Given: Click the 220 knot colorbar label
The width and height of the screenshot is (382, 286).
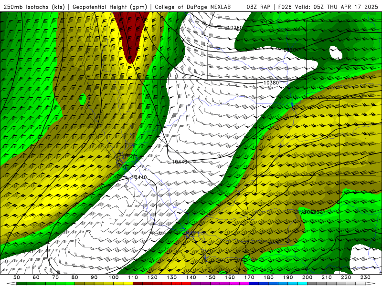Looking at the screenshot, I should (346, 277).
